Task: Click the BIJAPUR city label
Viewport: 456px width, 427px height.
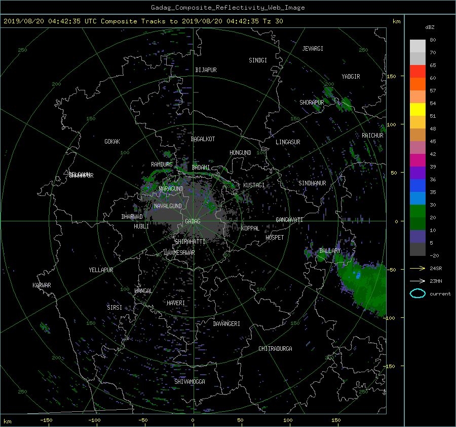Action: [206, 70]
